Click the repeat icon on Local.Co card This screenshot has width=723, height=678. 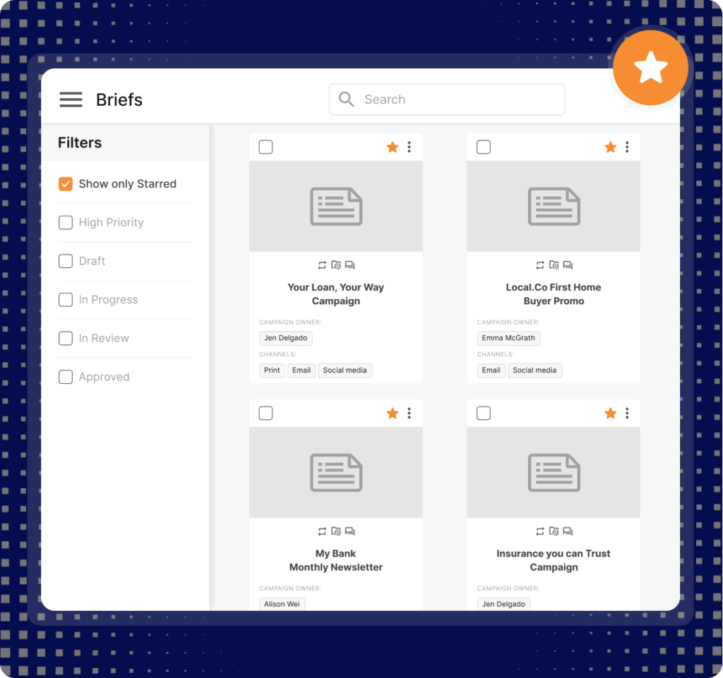[x=540, y=265]
